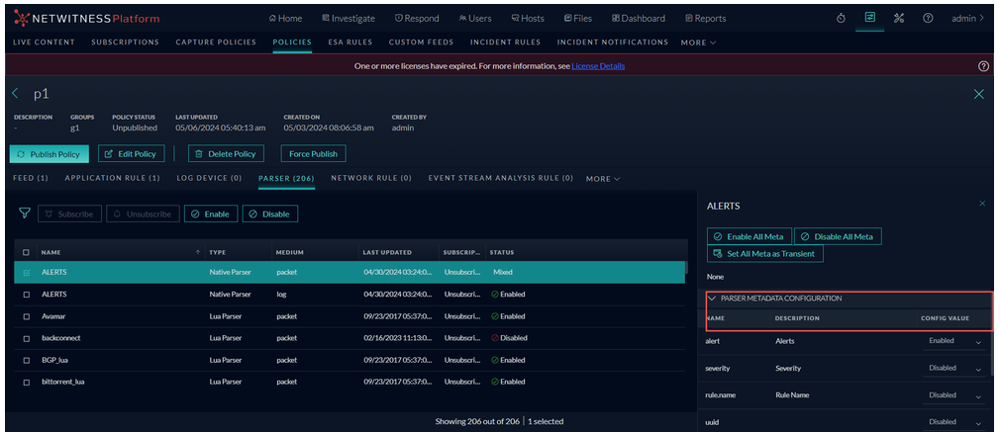Sort by the Last Updated column header
This screenshot has height=432, width=1000.
387,252
